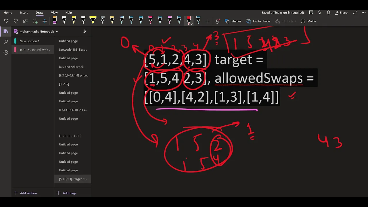This screenshot has height=207, width=368.
Task: Undo the last ink stroke
Action: tap(6, 21)
